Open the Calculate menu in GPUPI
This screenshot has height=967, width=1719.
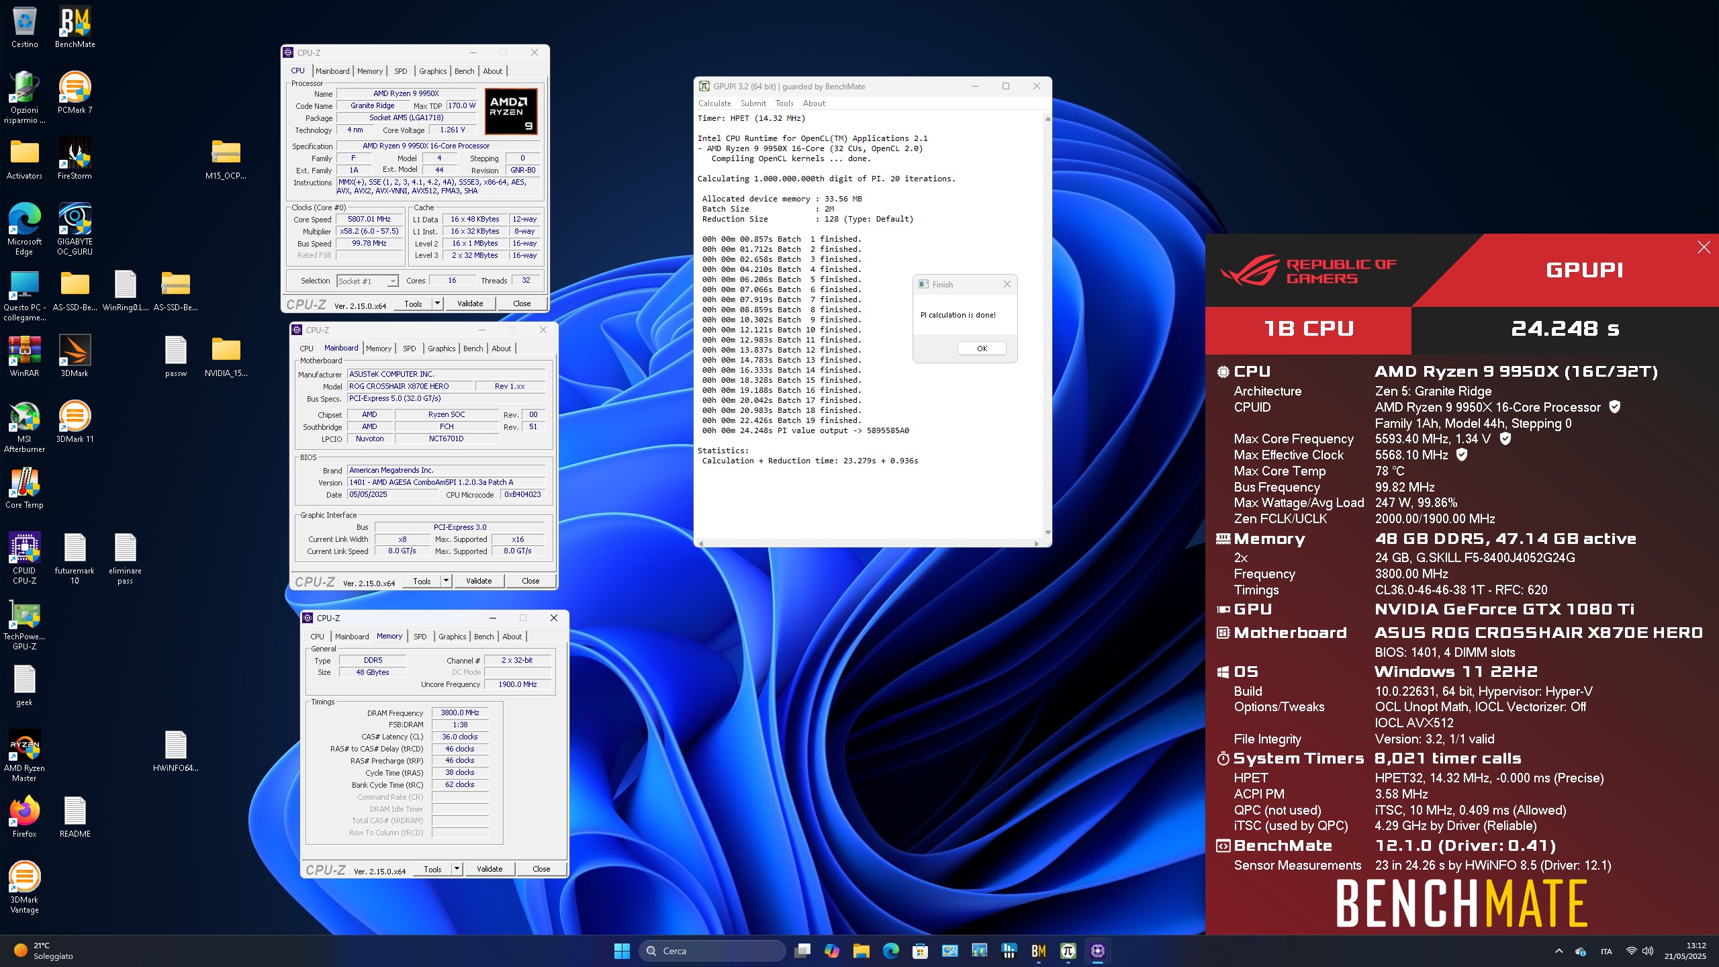click(x=714, y=103)
